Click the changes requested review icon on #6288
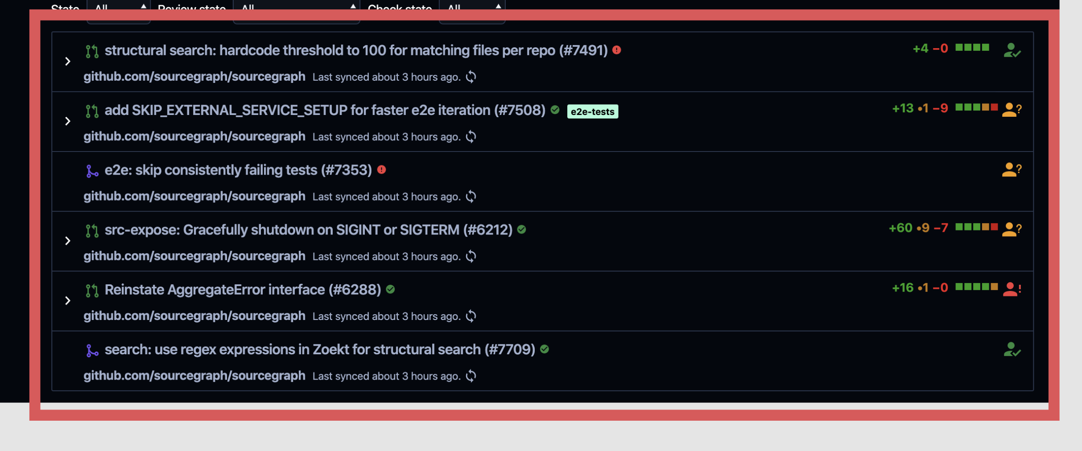Image resolution: width=1082 pixels, height=451 pixels. [1012, 289]
